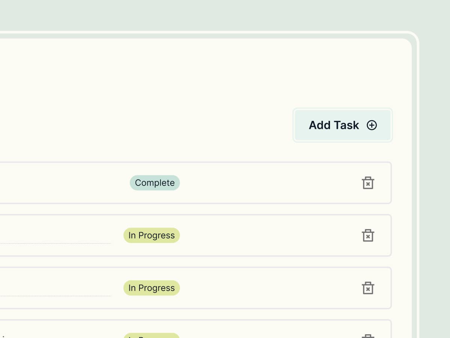Click the first In Progress status badge
The image size is (450, 338).
151,235
